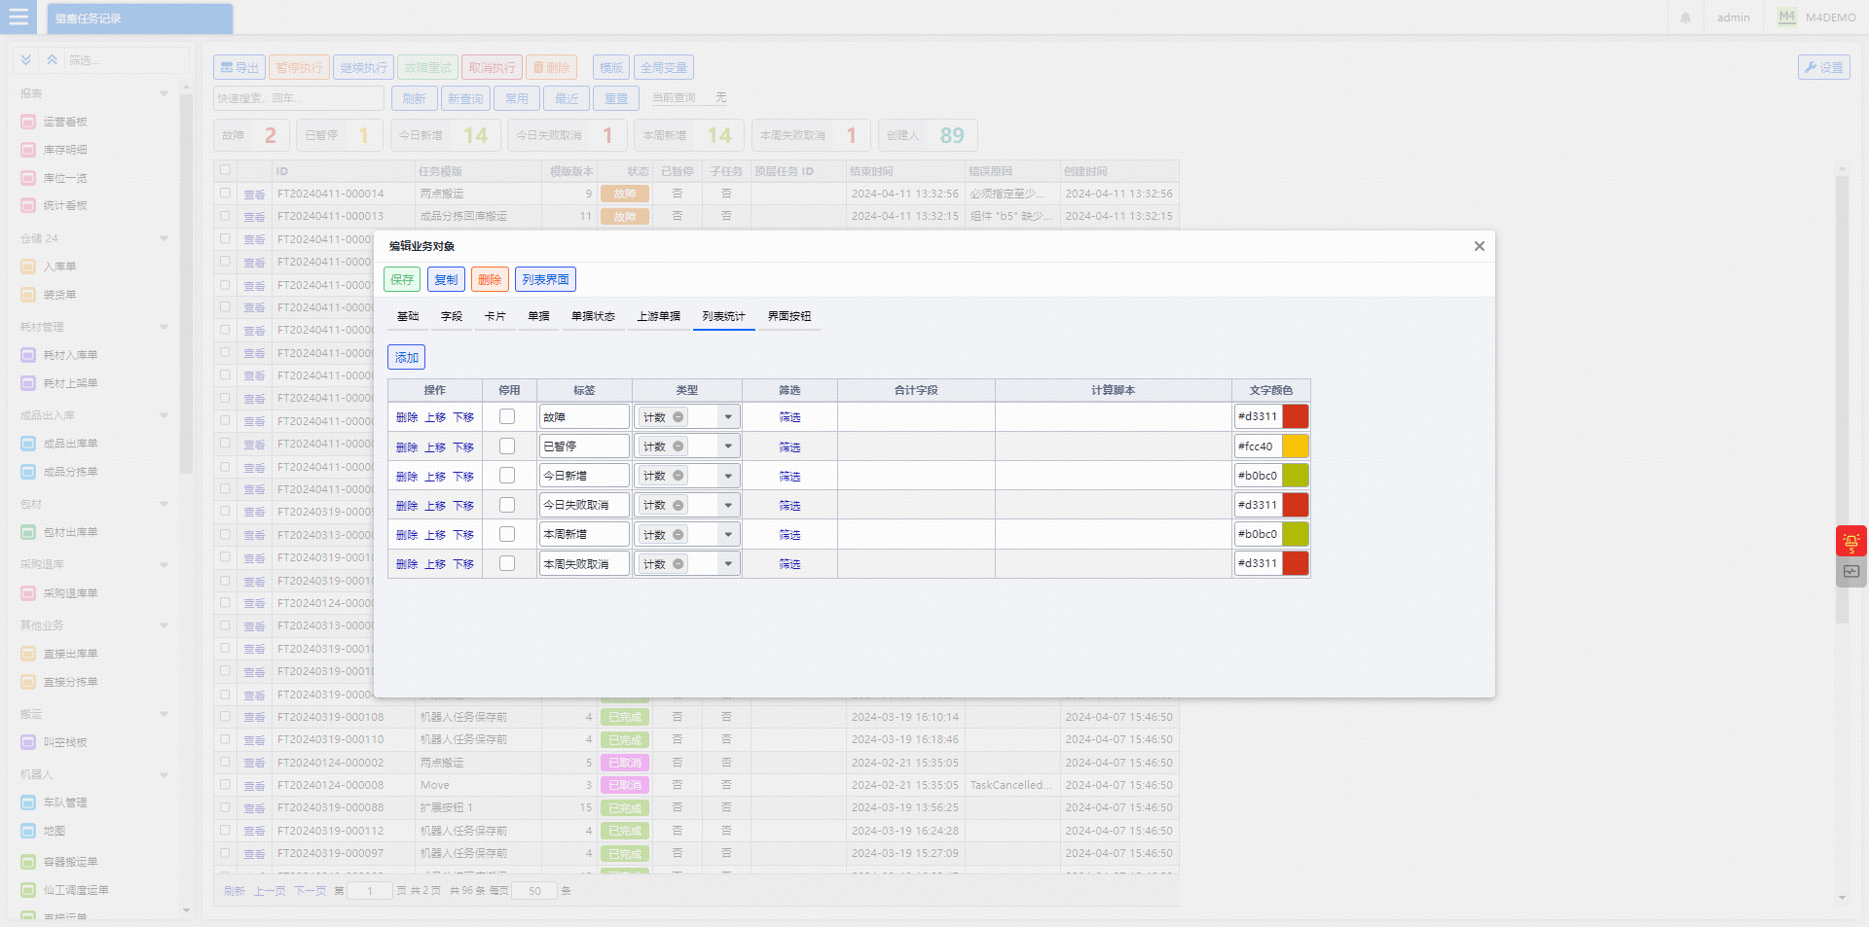The width and height of the screenshot is (1869, 927).
Task: Open 采购退库单 sidebar icon
Action: coord(28,593)
